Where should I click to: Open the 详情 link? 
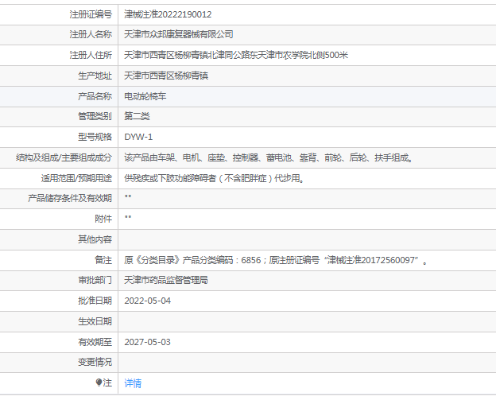click(133, 383)
